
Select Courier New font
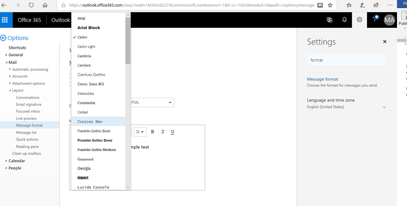(x=98, y=121)
